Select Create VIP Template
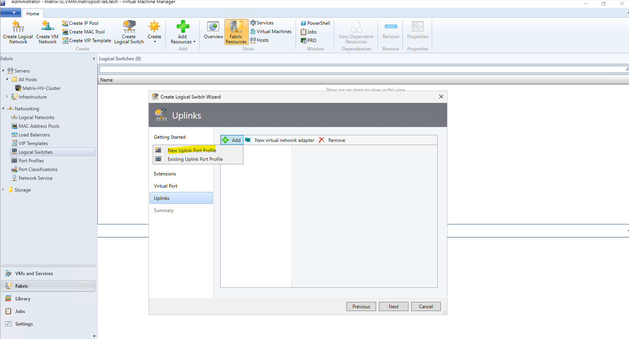Image resolution: width=629 pixels, height=339 pixels. pyautogui.click(x=86, y=41)
